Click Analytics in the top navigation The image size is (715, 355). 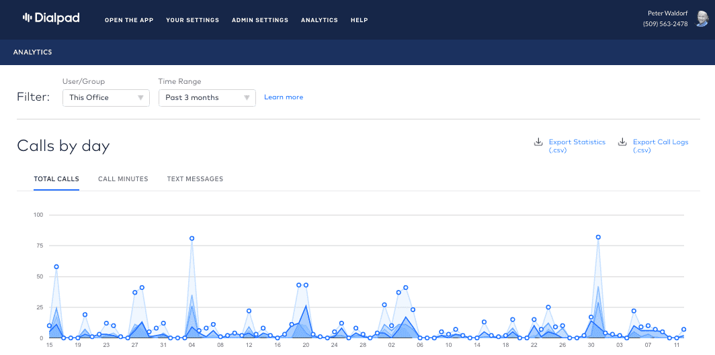319,20
